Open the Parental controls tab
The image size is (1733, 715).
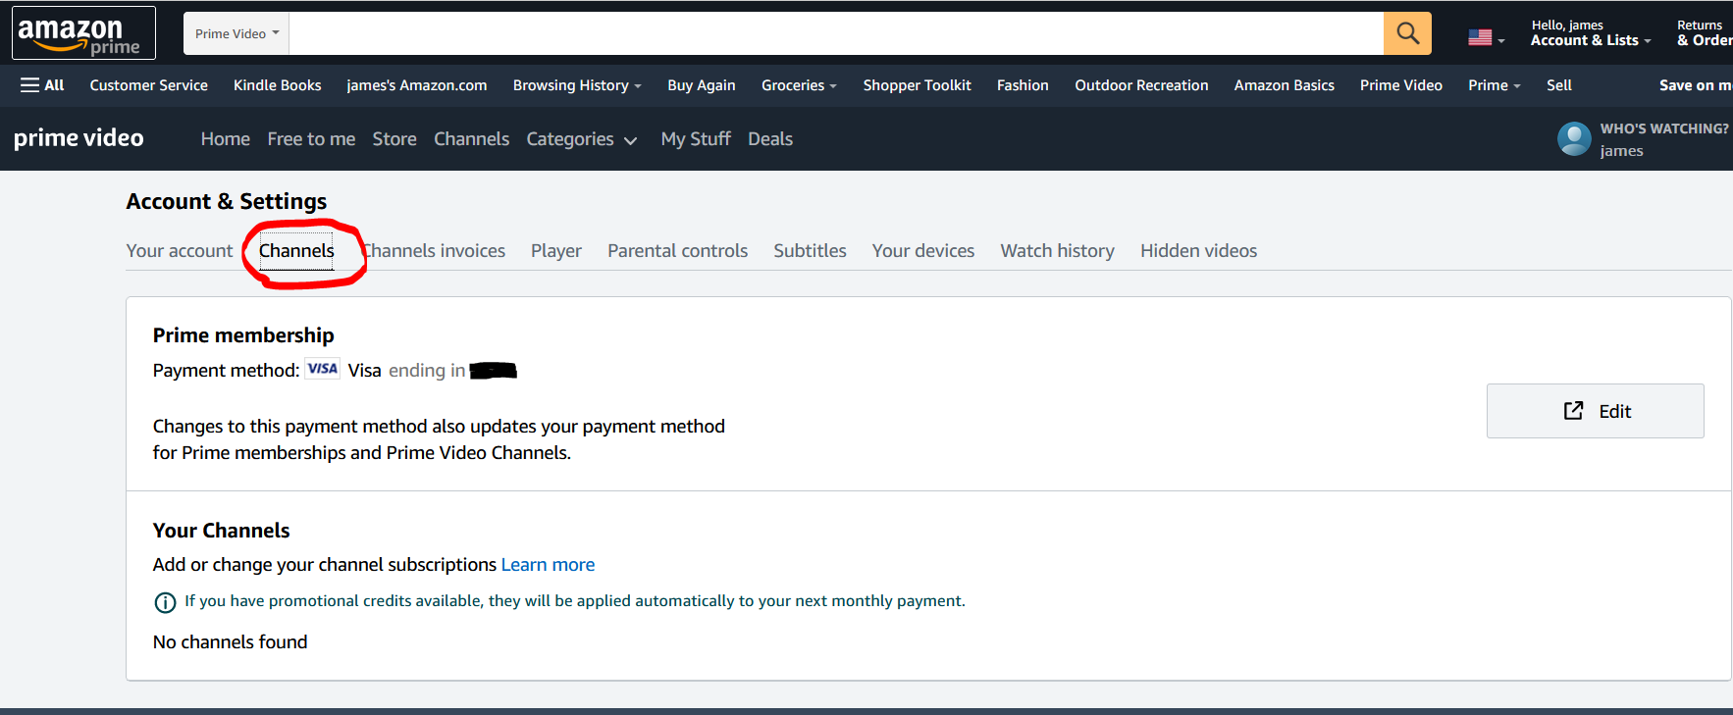point(677,251)
